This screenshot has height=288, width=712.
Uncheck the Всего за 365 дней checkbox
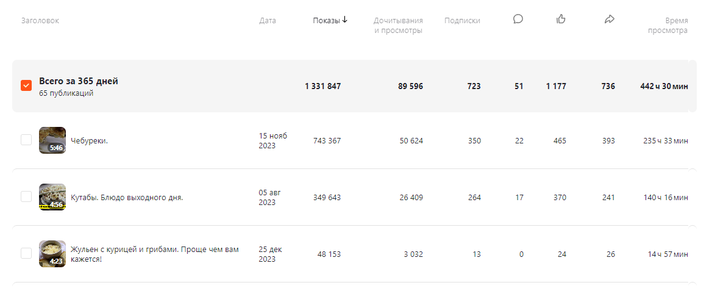[26, 85]
